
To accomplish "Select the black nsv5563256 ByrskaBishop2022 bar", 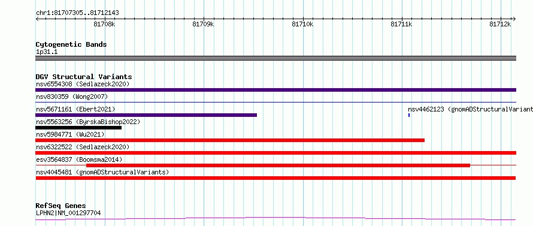I will tap(78, 128).
